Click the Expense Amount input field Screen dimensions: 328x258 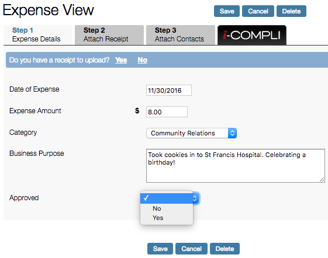[x=167, y=111]
